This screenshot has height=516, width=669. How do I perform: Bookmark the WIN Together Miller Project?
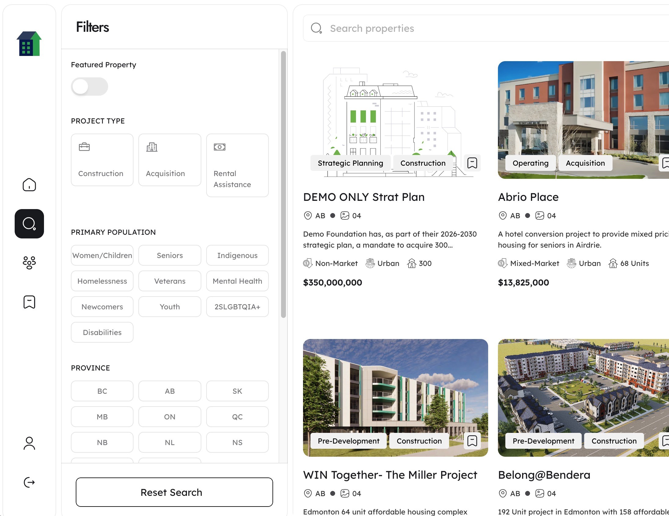click(x=472, y=441)
